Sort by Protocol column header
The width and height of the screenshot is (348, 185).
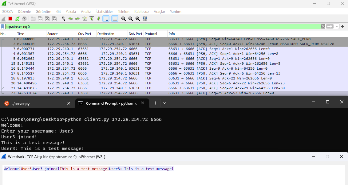[x=155, y=34]
